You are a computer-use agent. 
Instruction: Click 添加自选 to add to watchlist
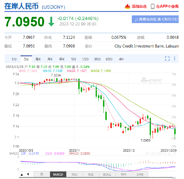click(x=139, y=6)
